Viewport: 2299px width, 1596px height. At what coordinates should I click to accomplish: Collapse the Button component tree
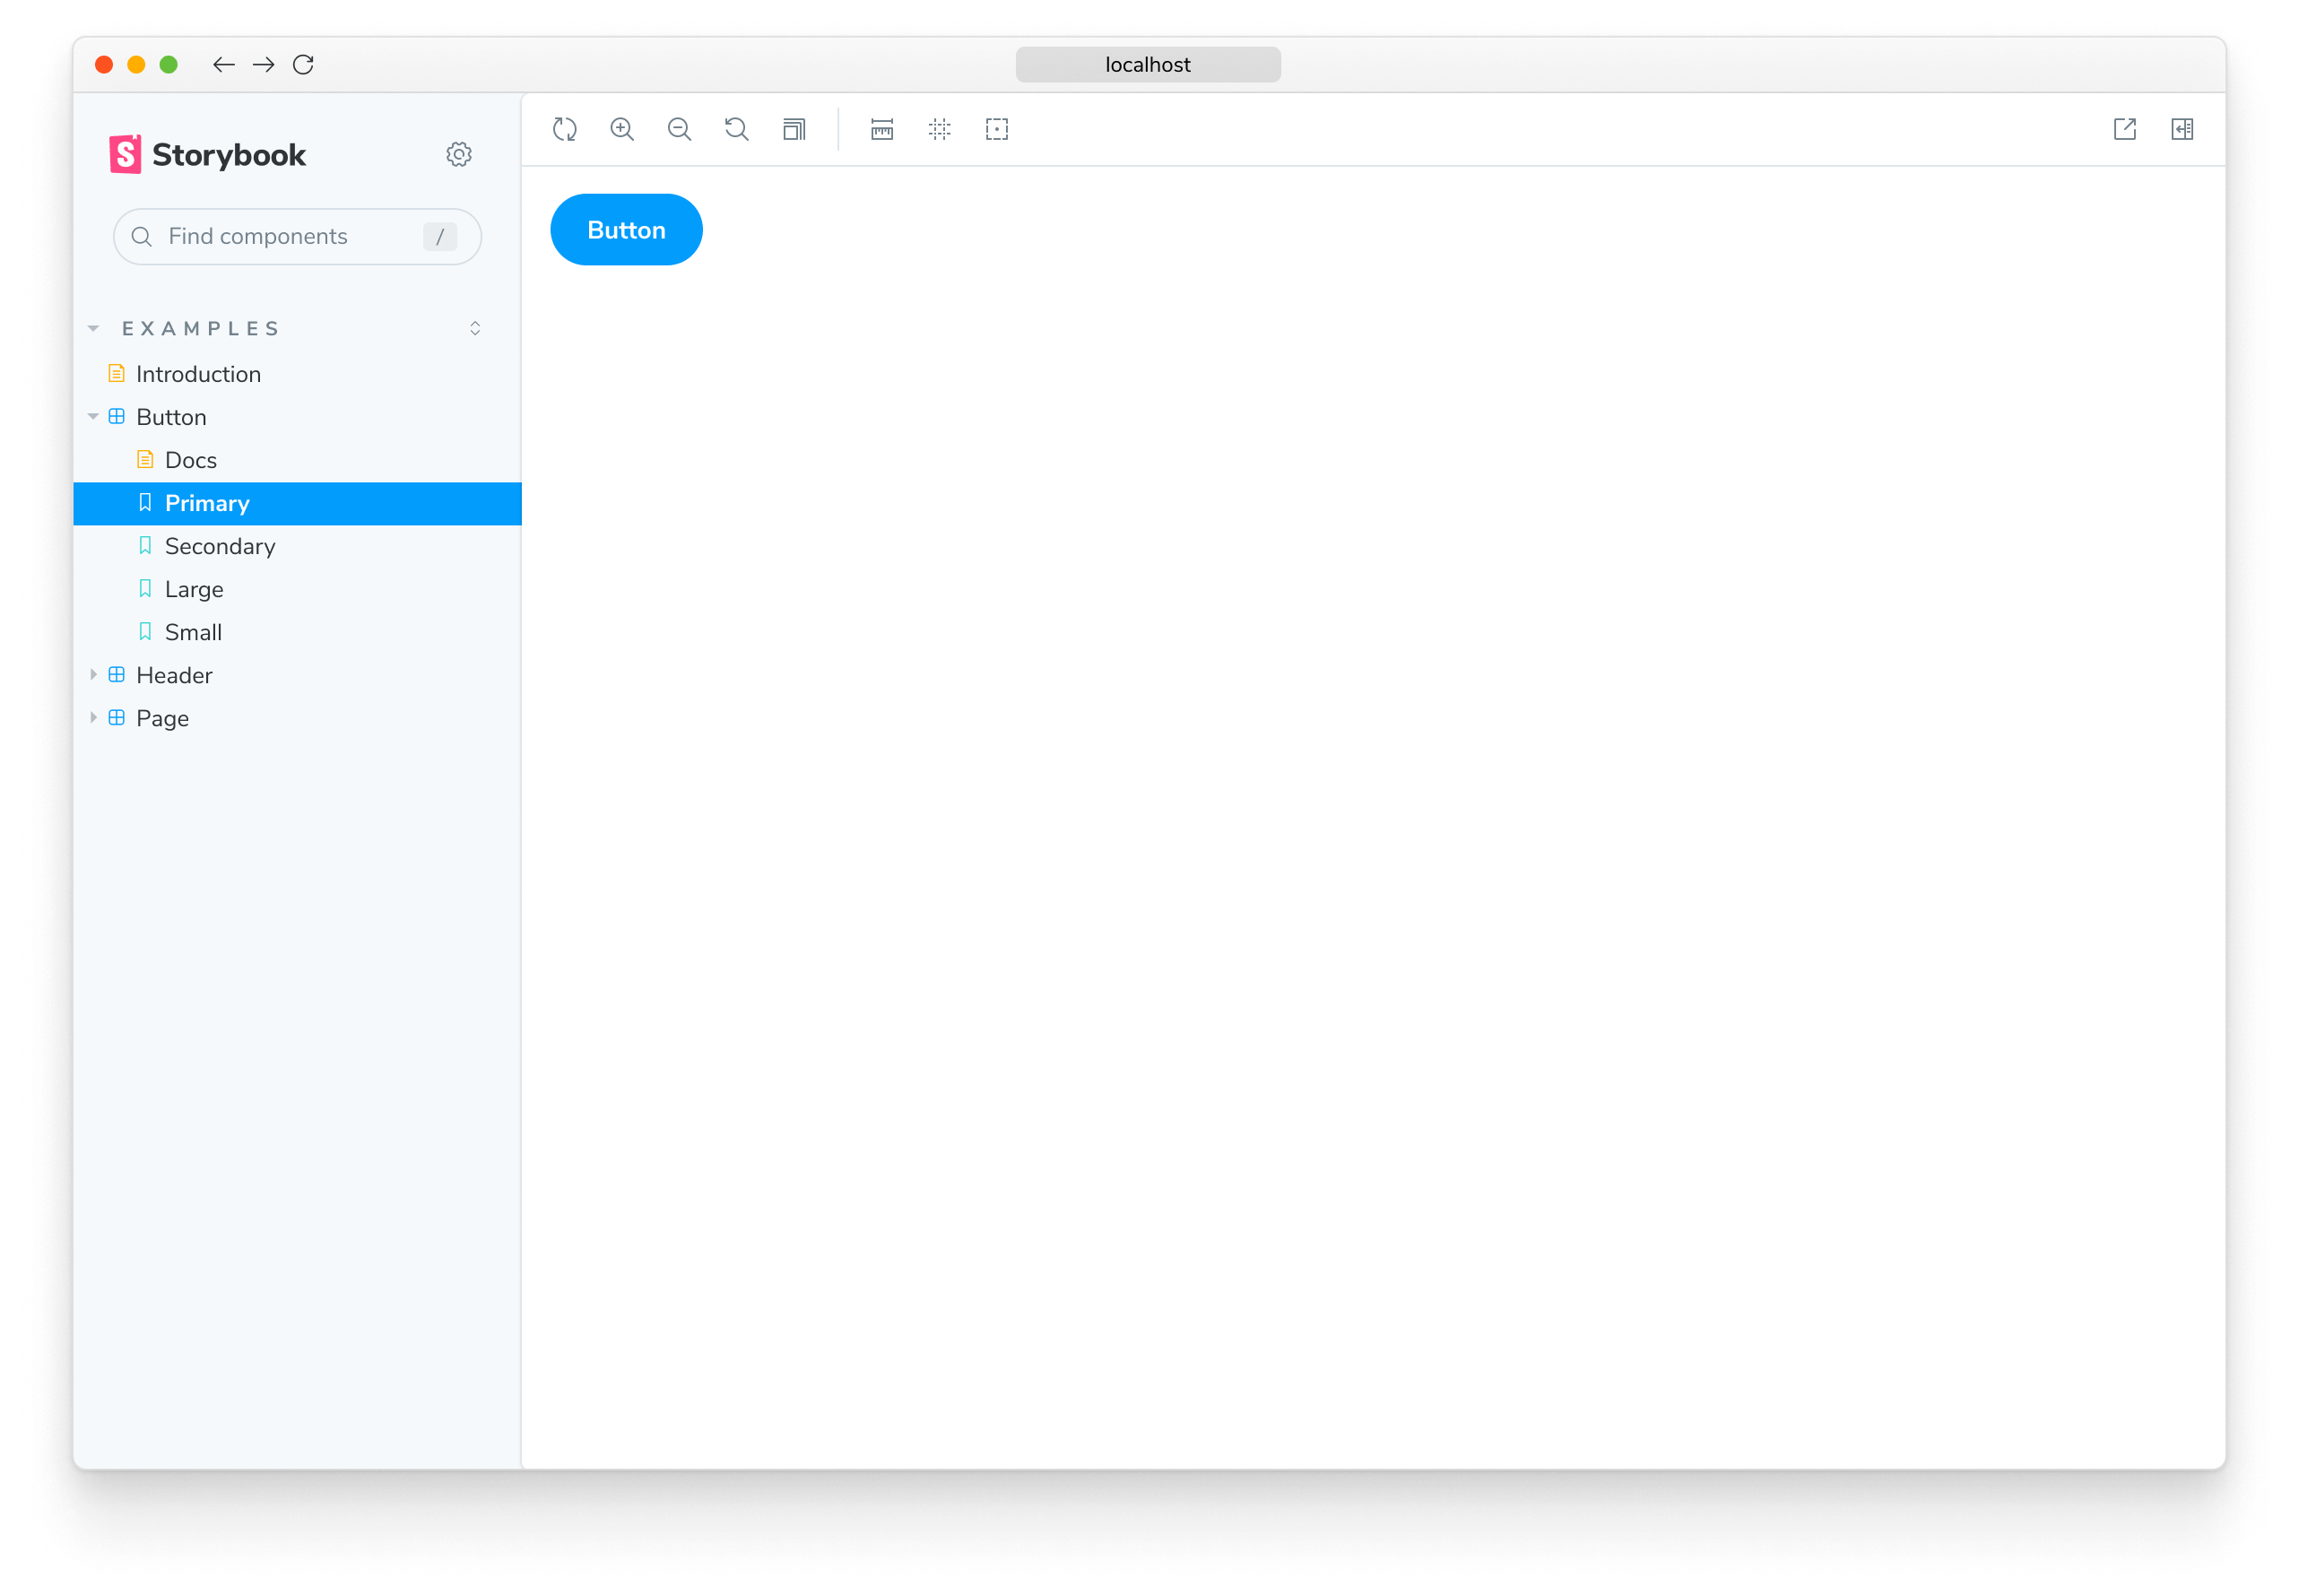tap(94, 417)
